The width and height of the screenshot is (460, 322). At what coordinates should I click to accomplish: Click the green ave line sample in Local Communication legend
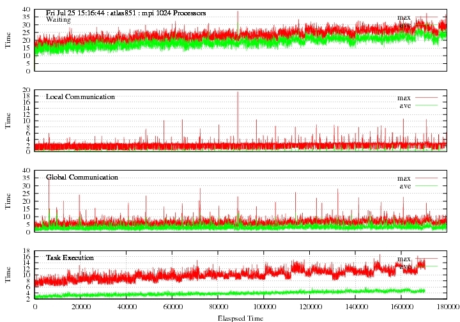[426, 105]
